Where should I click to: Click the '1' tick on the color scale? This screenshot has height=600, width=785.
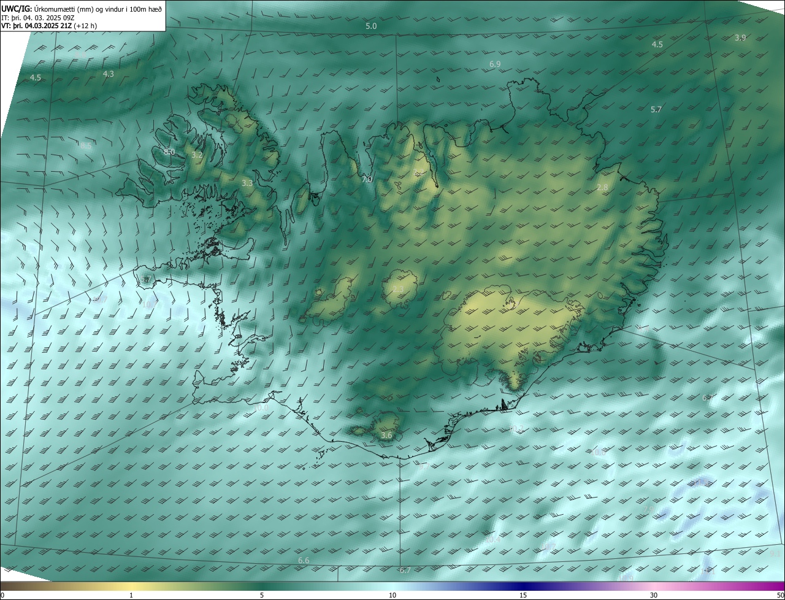tap(131, 595)
